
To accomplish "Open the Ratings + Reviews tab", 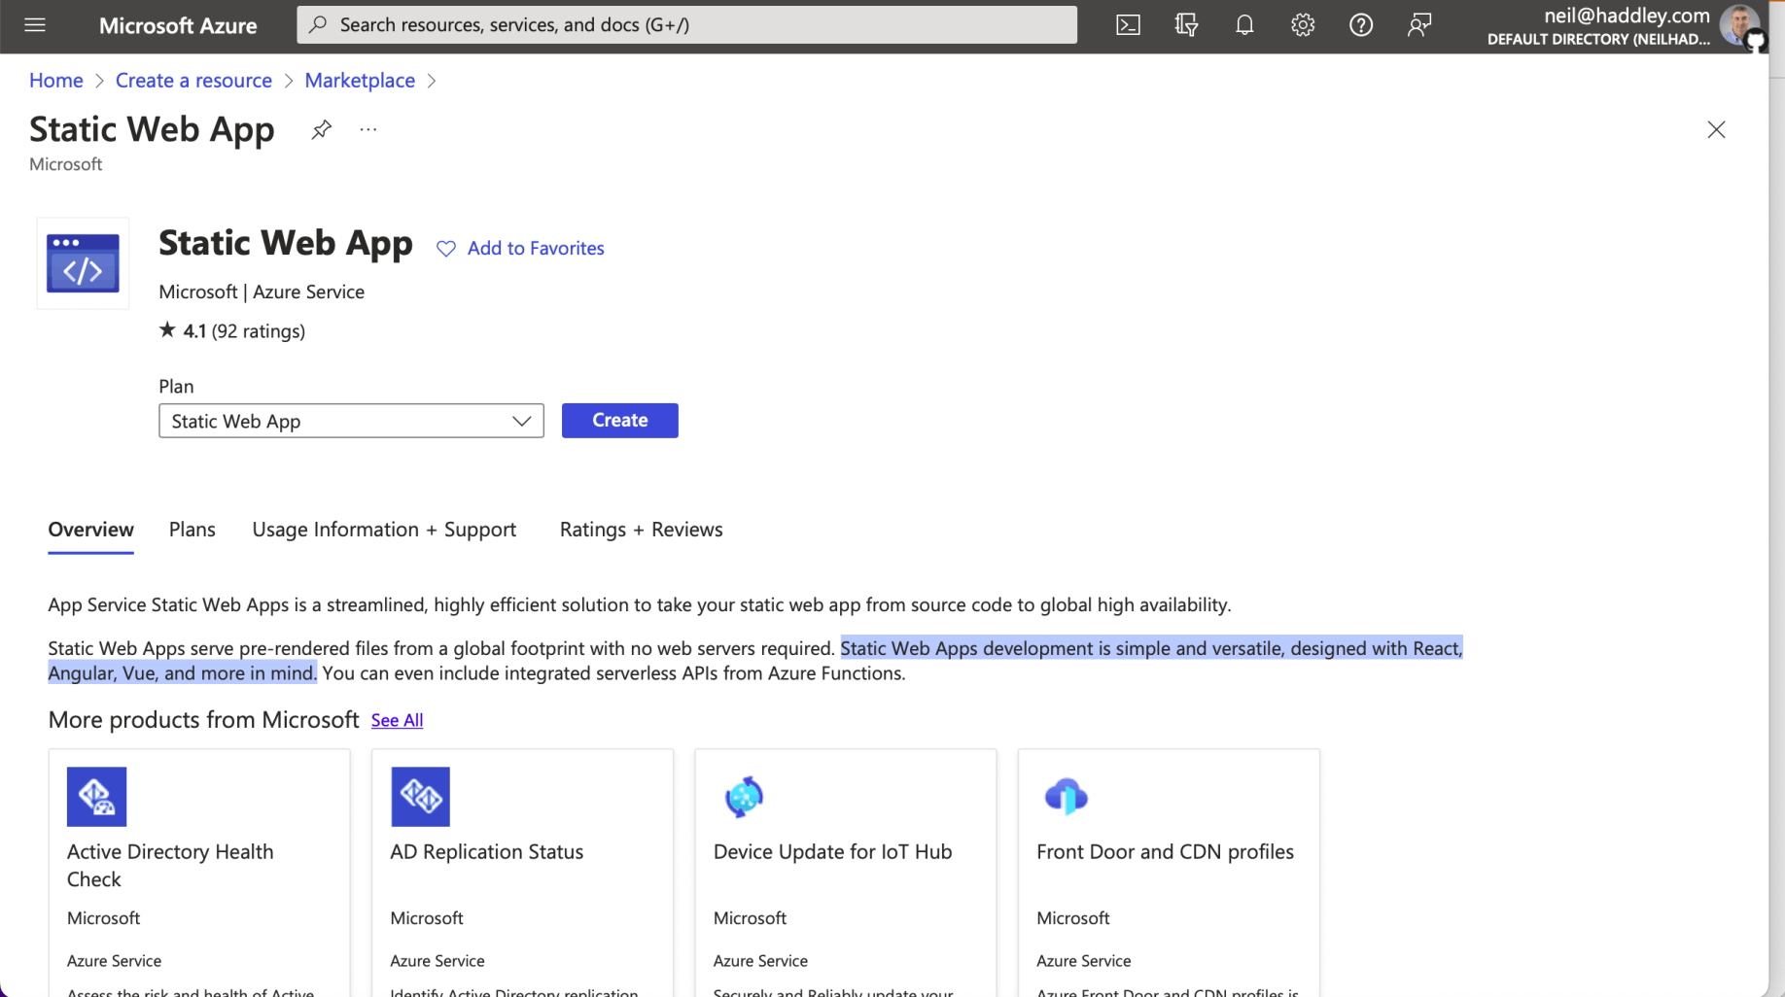I will [641, 530].
